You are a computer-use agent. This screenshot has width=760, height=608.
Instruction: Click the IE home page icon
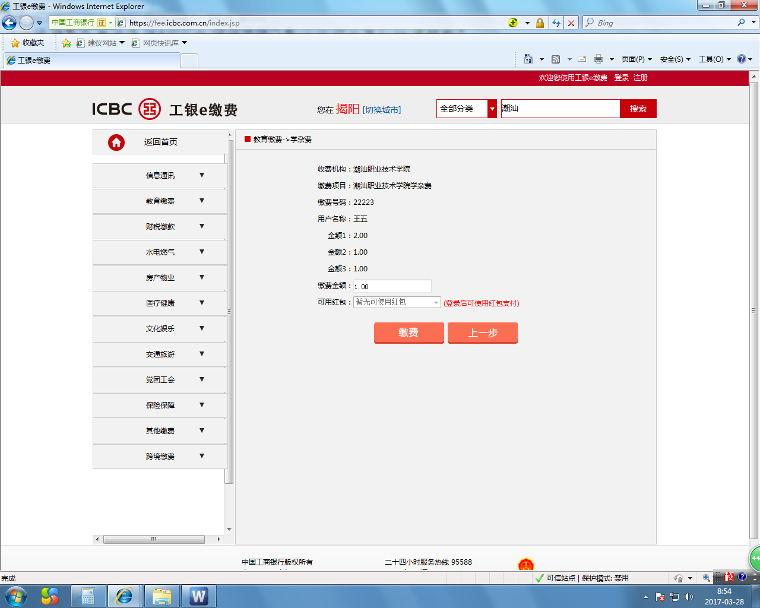coord(528,59)
